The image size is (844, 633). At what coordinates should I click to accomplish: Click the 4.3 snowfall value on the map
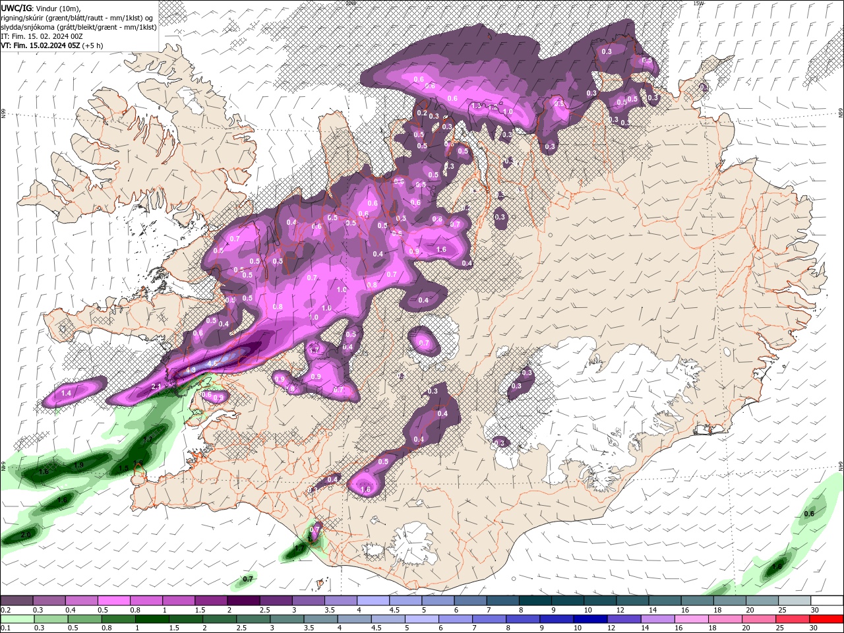point(191,370)
